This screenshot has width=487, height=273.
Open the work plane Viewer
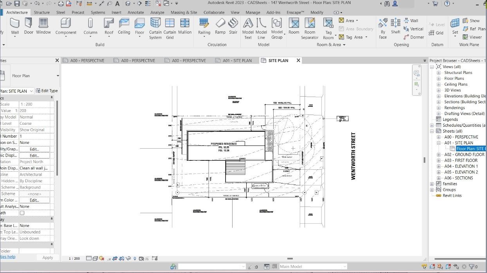point(472,37)
